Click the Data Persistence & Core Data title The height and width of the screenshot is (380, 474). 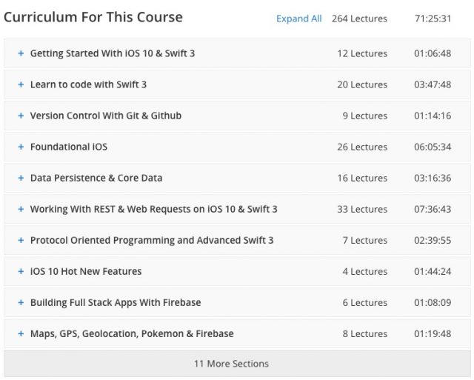pos(96,178)
